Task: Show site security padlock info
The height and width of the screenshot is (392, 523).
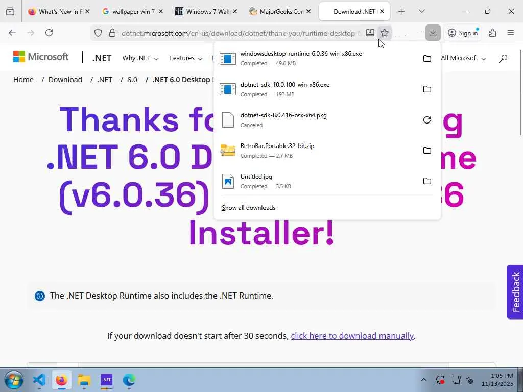Action: (x=112, y=33)
